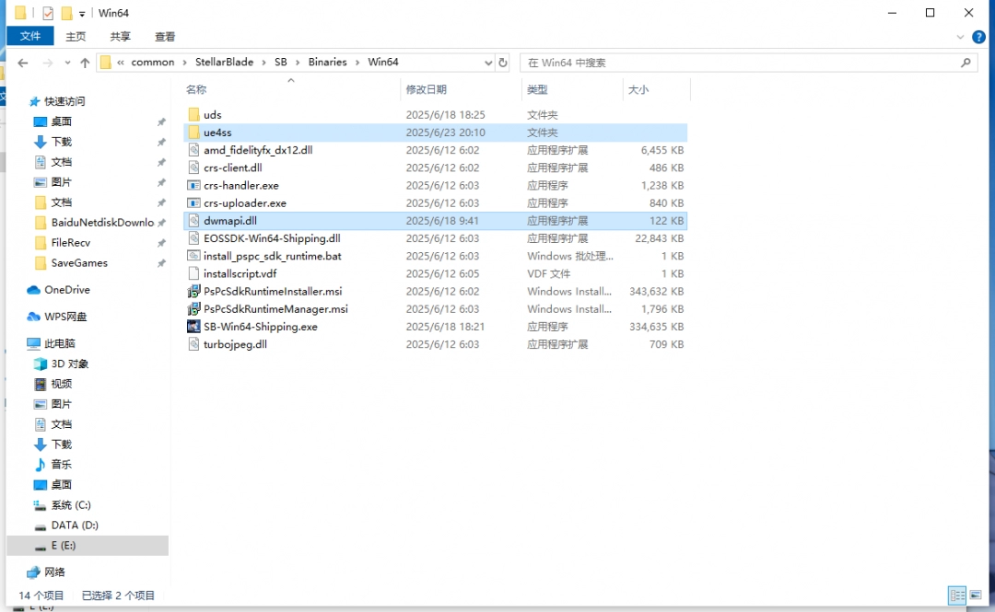Open OneDrive in navigation pane

click(x=66, y=290)
